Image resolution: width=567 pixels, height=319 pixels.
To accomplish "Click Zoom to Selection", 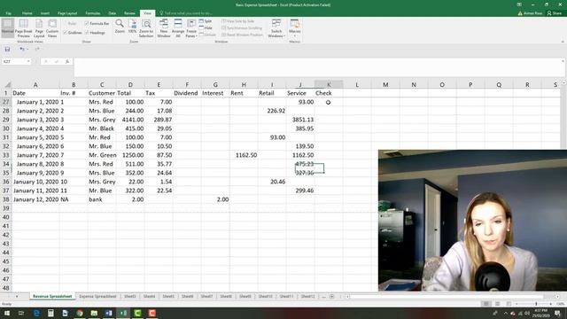I will point(146,27).
